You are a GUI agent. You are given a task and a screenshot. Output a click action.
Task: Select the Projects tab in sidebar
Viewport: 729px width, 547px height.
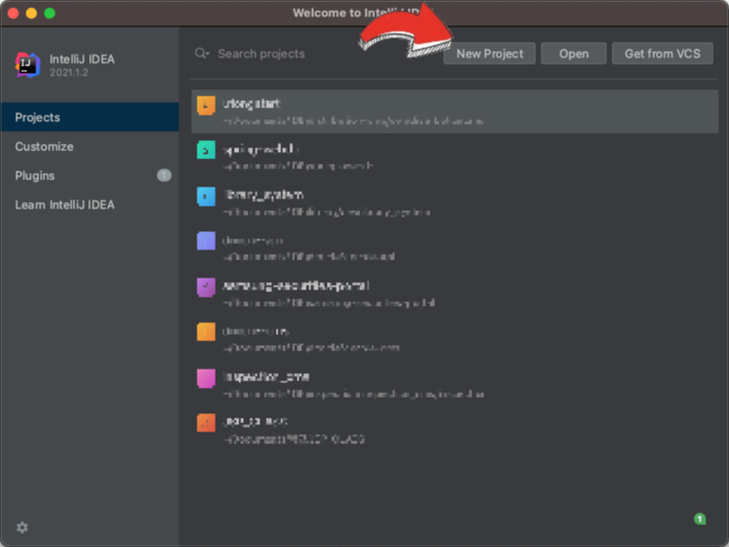(x=90, y=117)
